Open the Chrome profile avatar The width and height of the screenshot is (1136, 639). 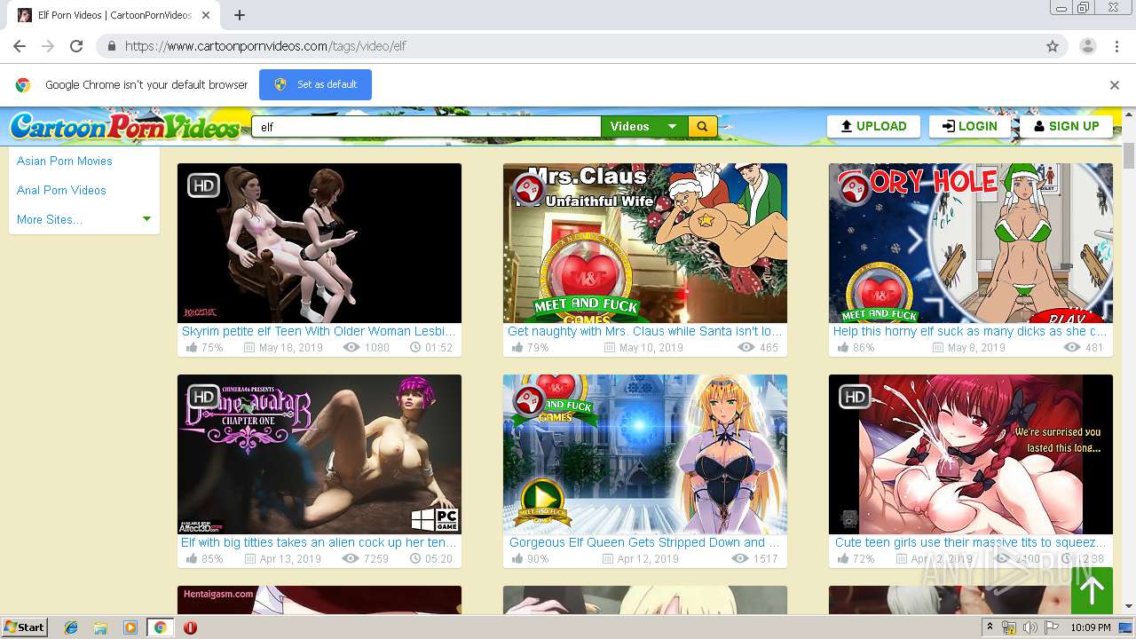[x=1088, y=46]
